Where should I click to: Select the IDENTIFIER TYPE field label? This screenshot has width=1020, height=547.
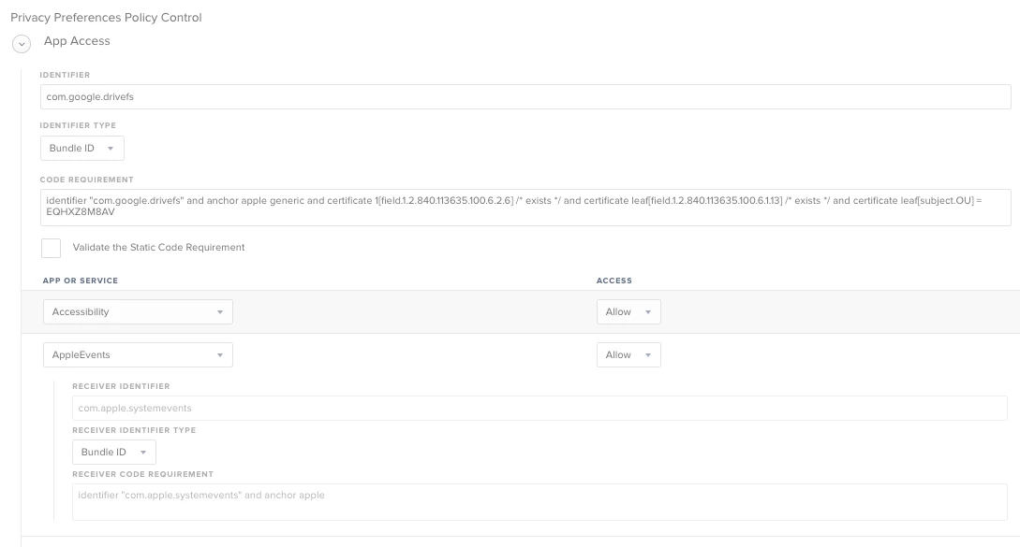(x=78, y=125)
